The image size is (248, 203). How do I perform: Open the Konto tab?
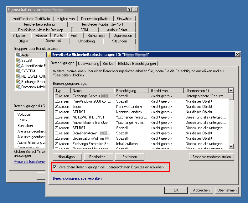click(x=59, y=36)
